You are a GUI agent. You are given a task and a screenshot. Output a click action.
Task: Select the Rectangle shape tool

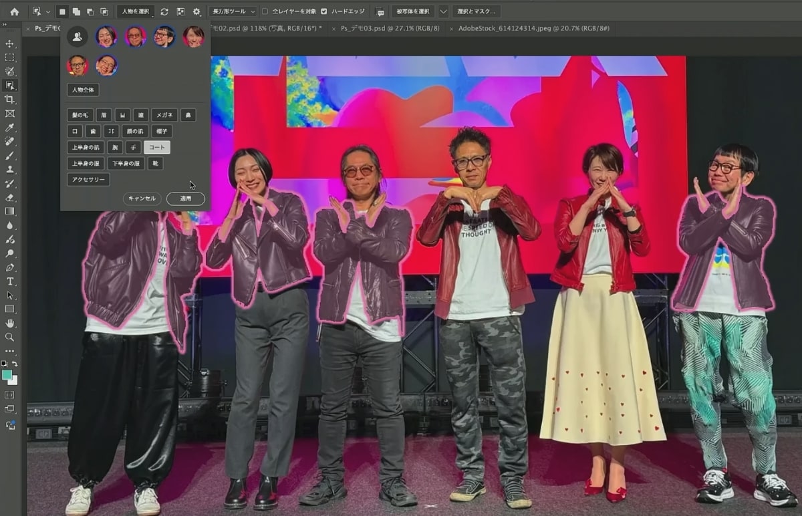(9, 309)
